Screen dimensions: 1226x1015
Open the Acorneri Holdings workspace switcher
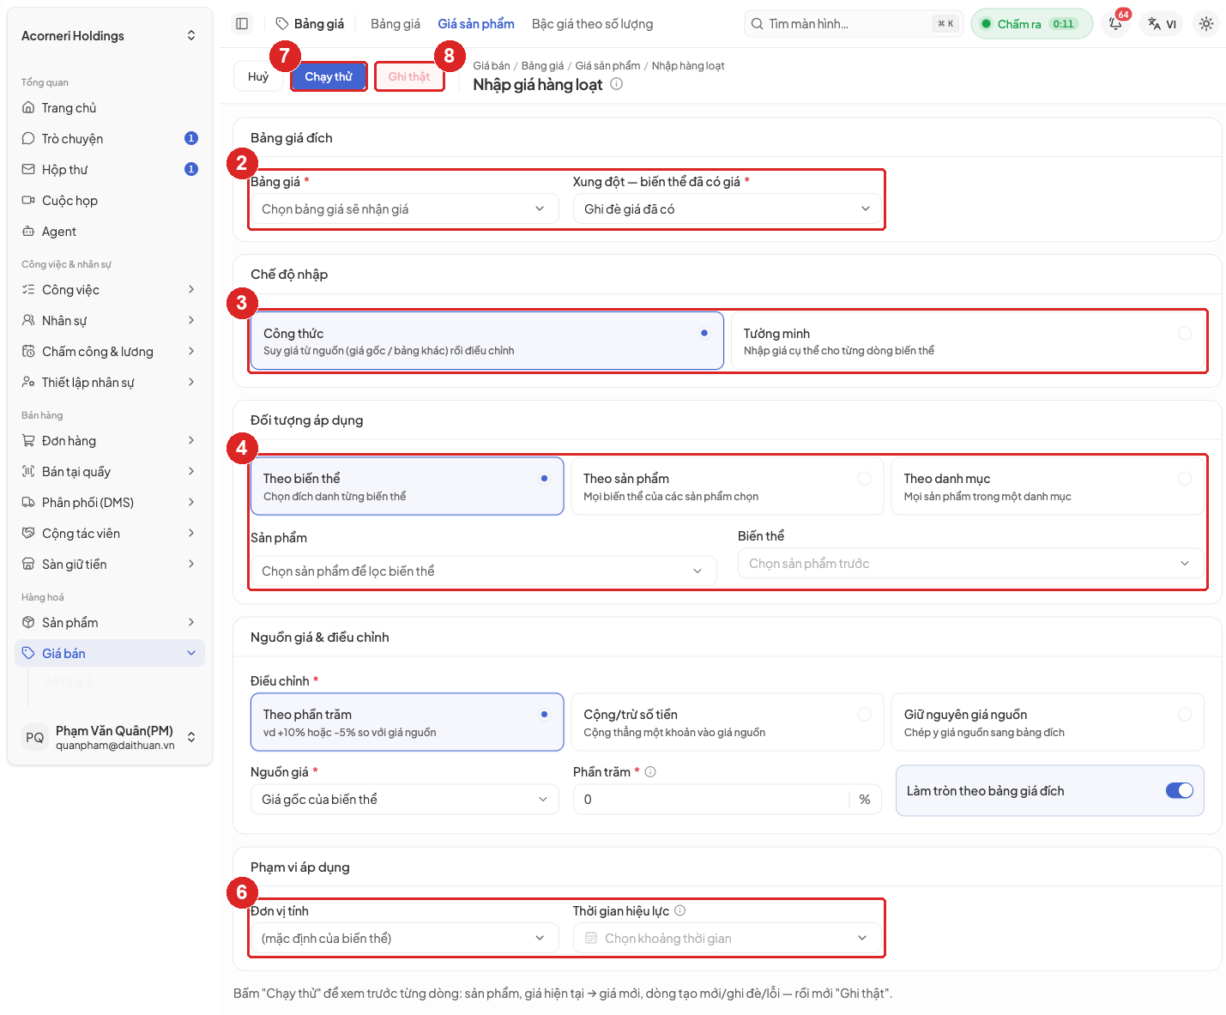(x=110, y=36)
